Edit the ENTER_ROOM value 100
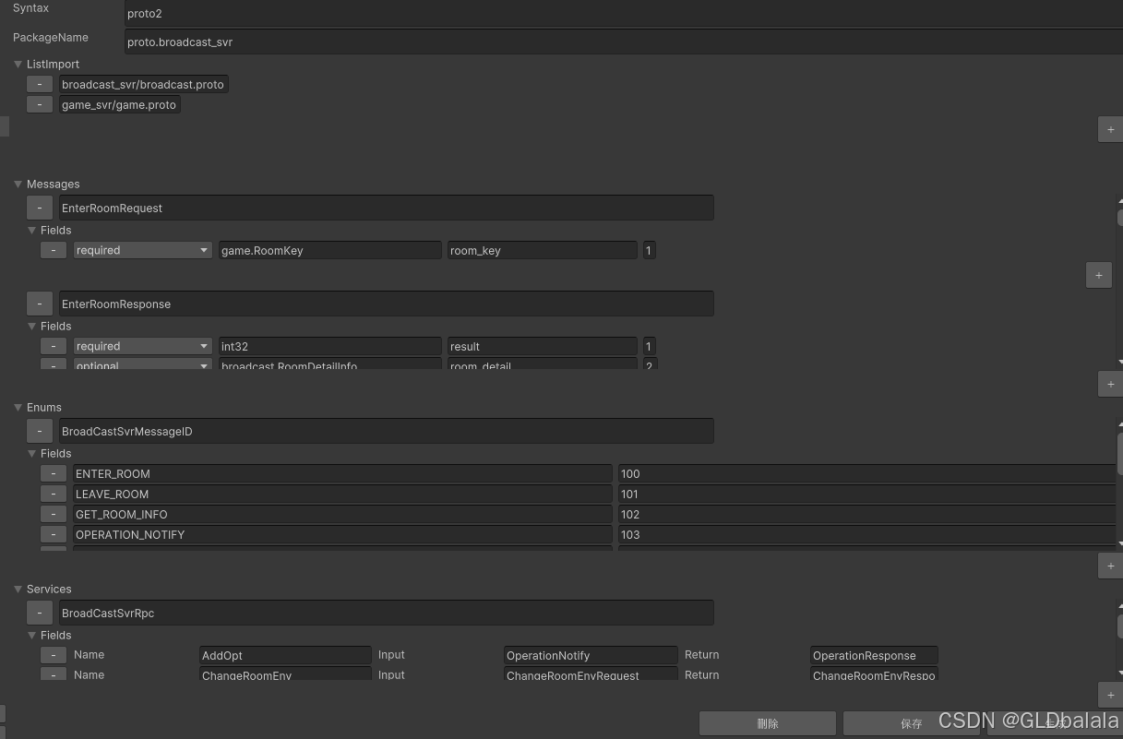 pyautogui.click(x=867, y=473)
